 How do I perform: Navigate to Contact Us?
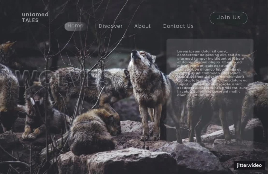click(x=178, y=26)
